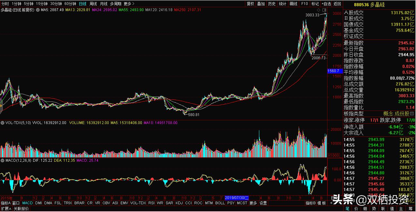
Task: Select the 60分钟 period
Action: [70, 4]
